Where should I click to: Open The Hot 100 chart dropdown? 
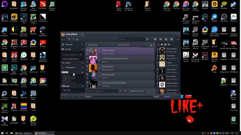tap(132, 45)
